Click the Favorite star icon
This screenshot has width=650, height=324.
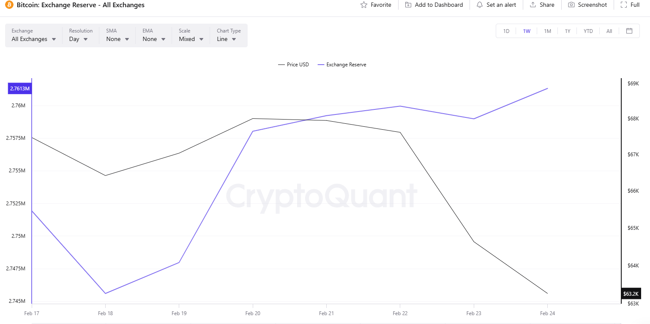pyautogui.click(x=363, y=5)
